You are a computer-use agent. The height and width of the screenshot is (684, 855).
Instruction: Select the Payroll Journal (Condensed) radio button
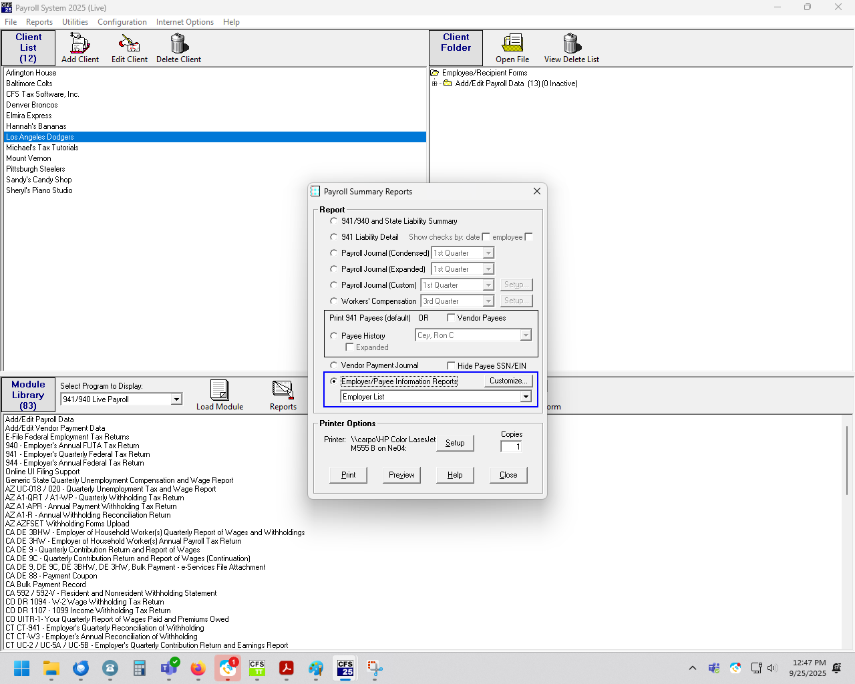click(x=334, y=253)
